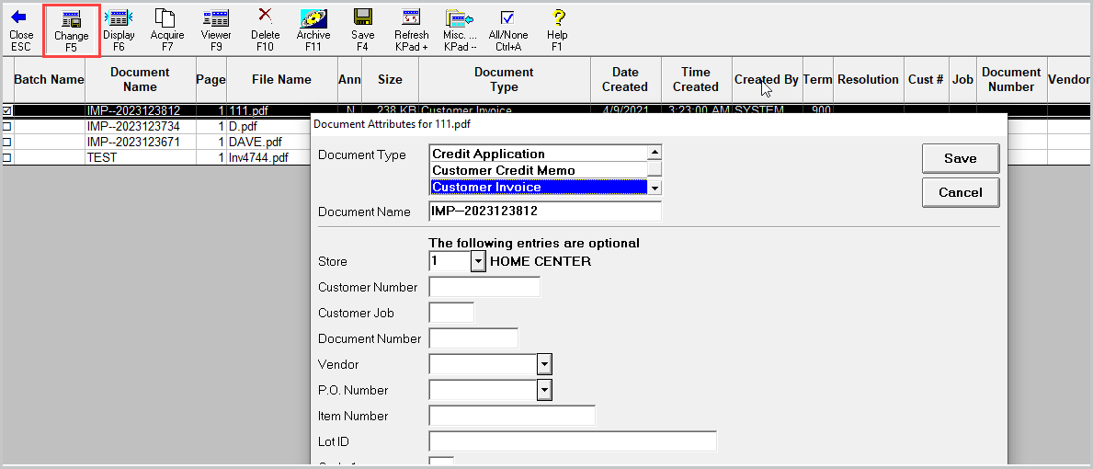Click the Acquire F7 icon
The height and width of the screenshot is (469, 1093).
point(166,30)
